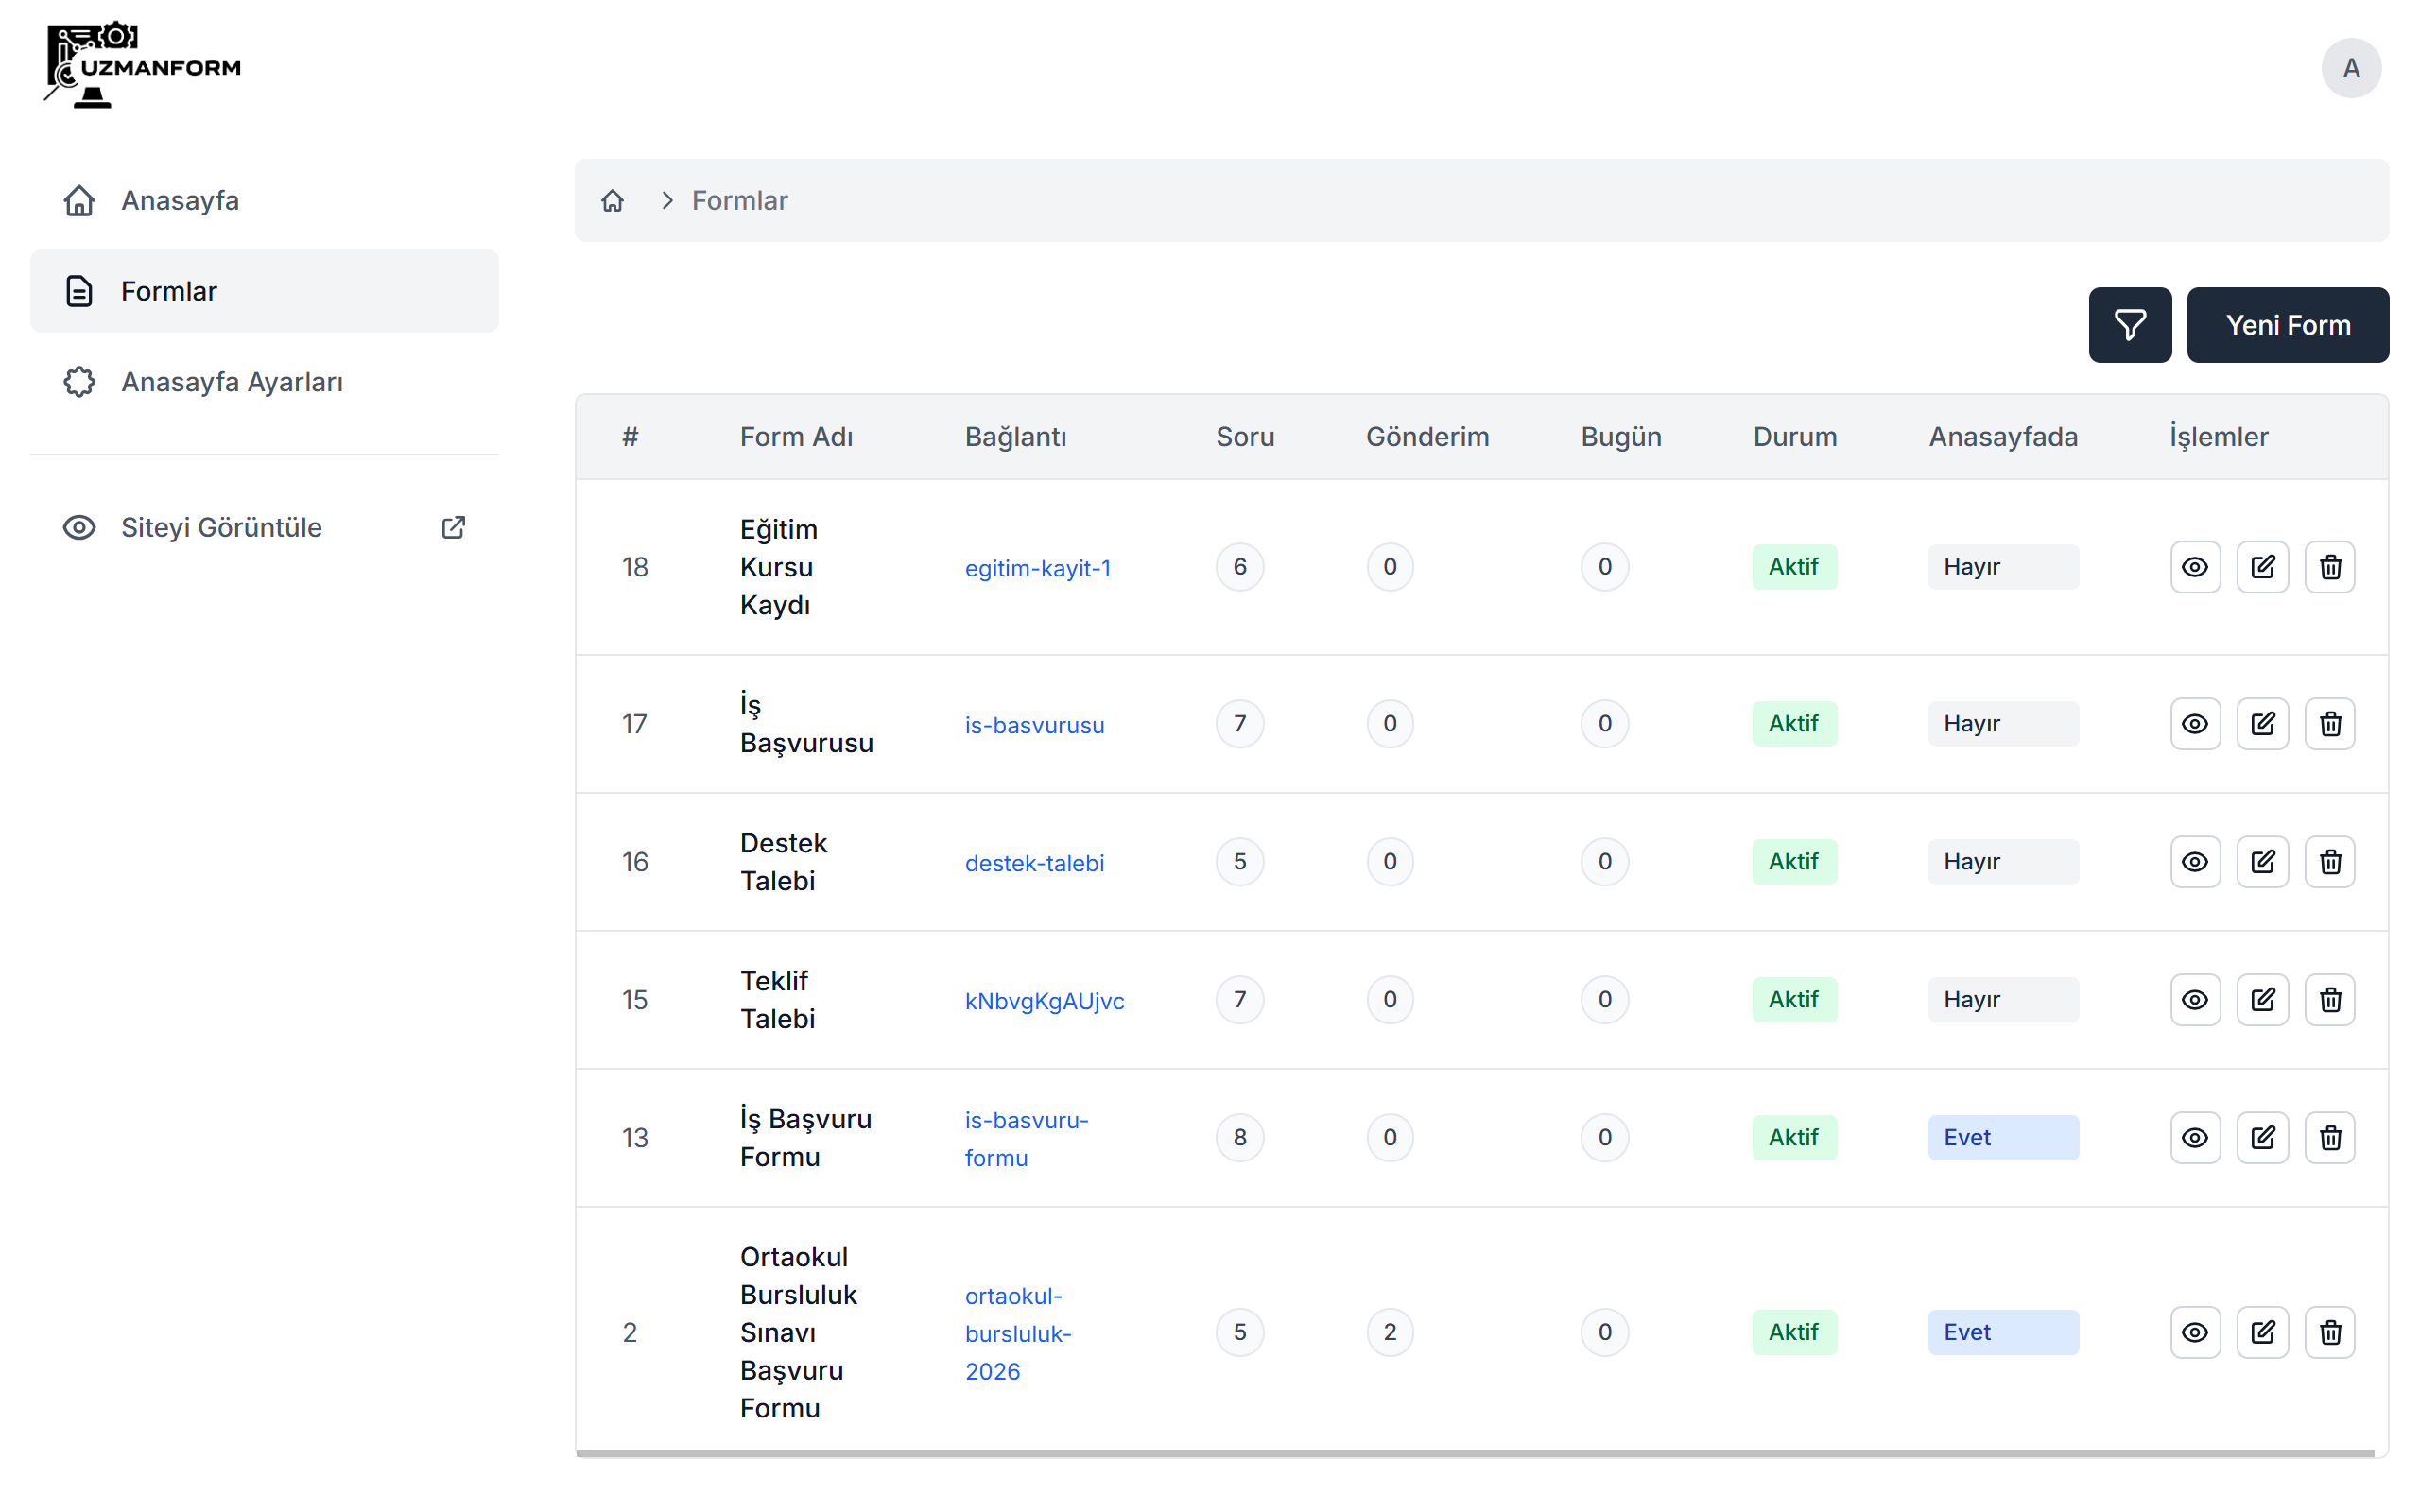
Task: Delete the Teklif Talebi form
Action: [x=2330, y=1000]
